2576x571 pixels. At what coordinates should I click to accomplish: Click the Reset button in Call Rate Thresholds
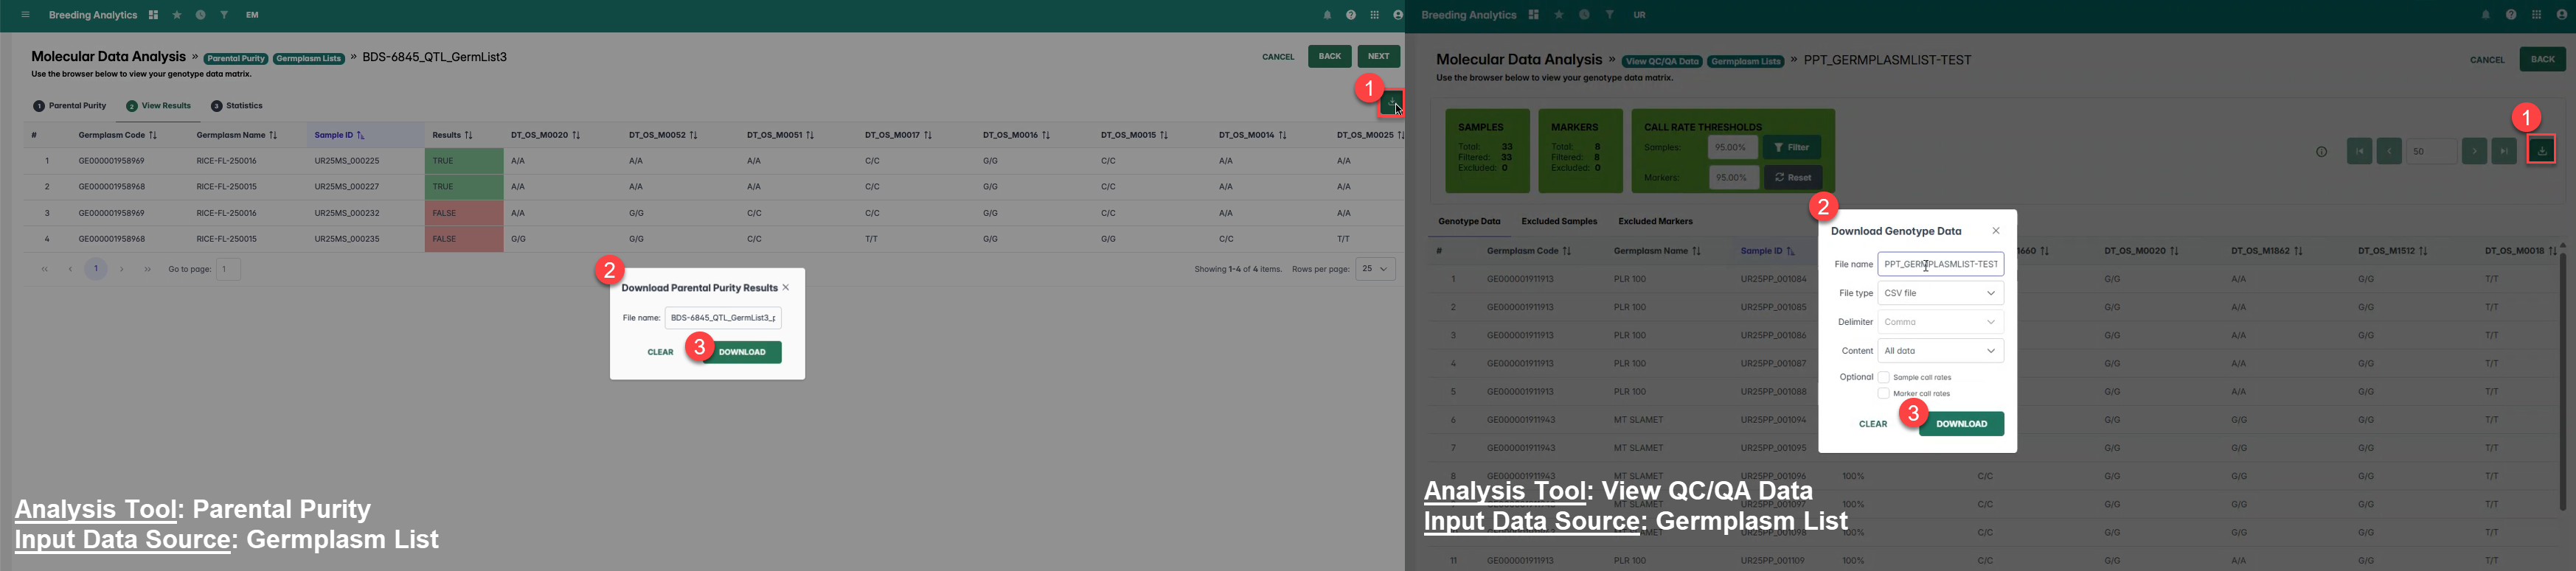point(1792,178)
